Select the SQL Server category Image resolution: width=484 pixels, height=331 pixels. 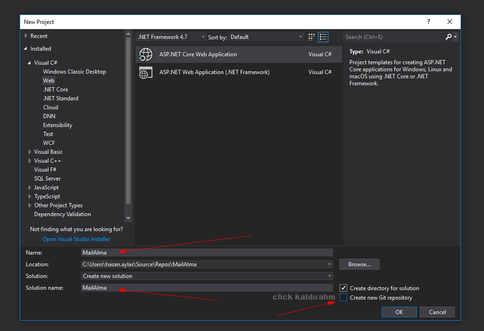(x=47, y=179)
